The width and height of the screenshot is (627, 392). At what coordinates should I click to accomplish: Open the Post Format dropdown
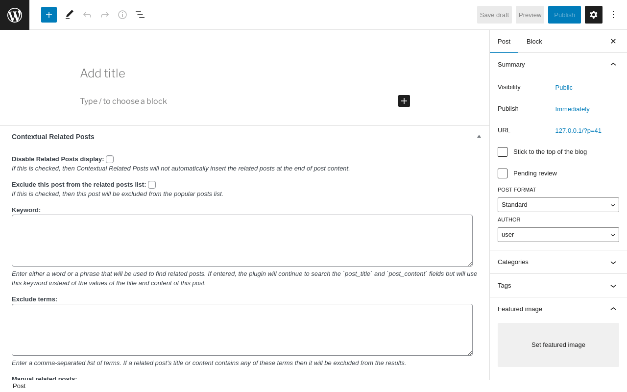558,205
